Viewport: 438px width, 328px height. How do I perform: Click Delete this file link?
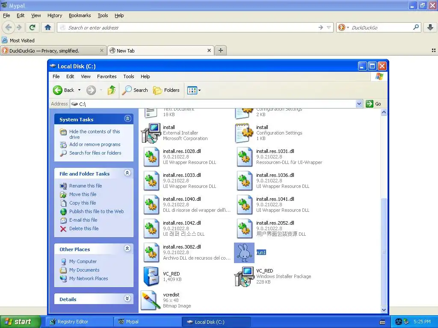[x=84, y=228]
